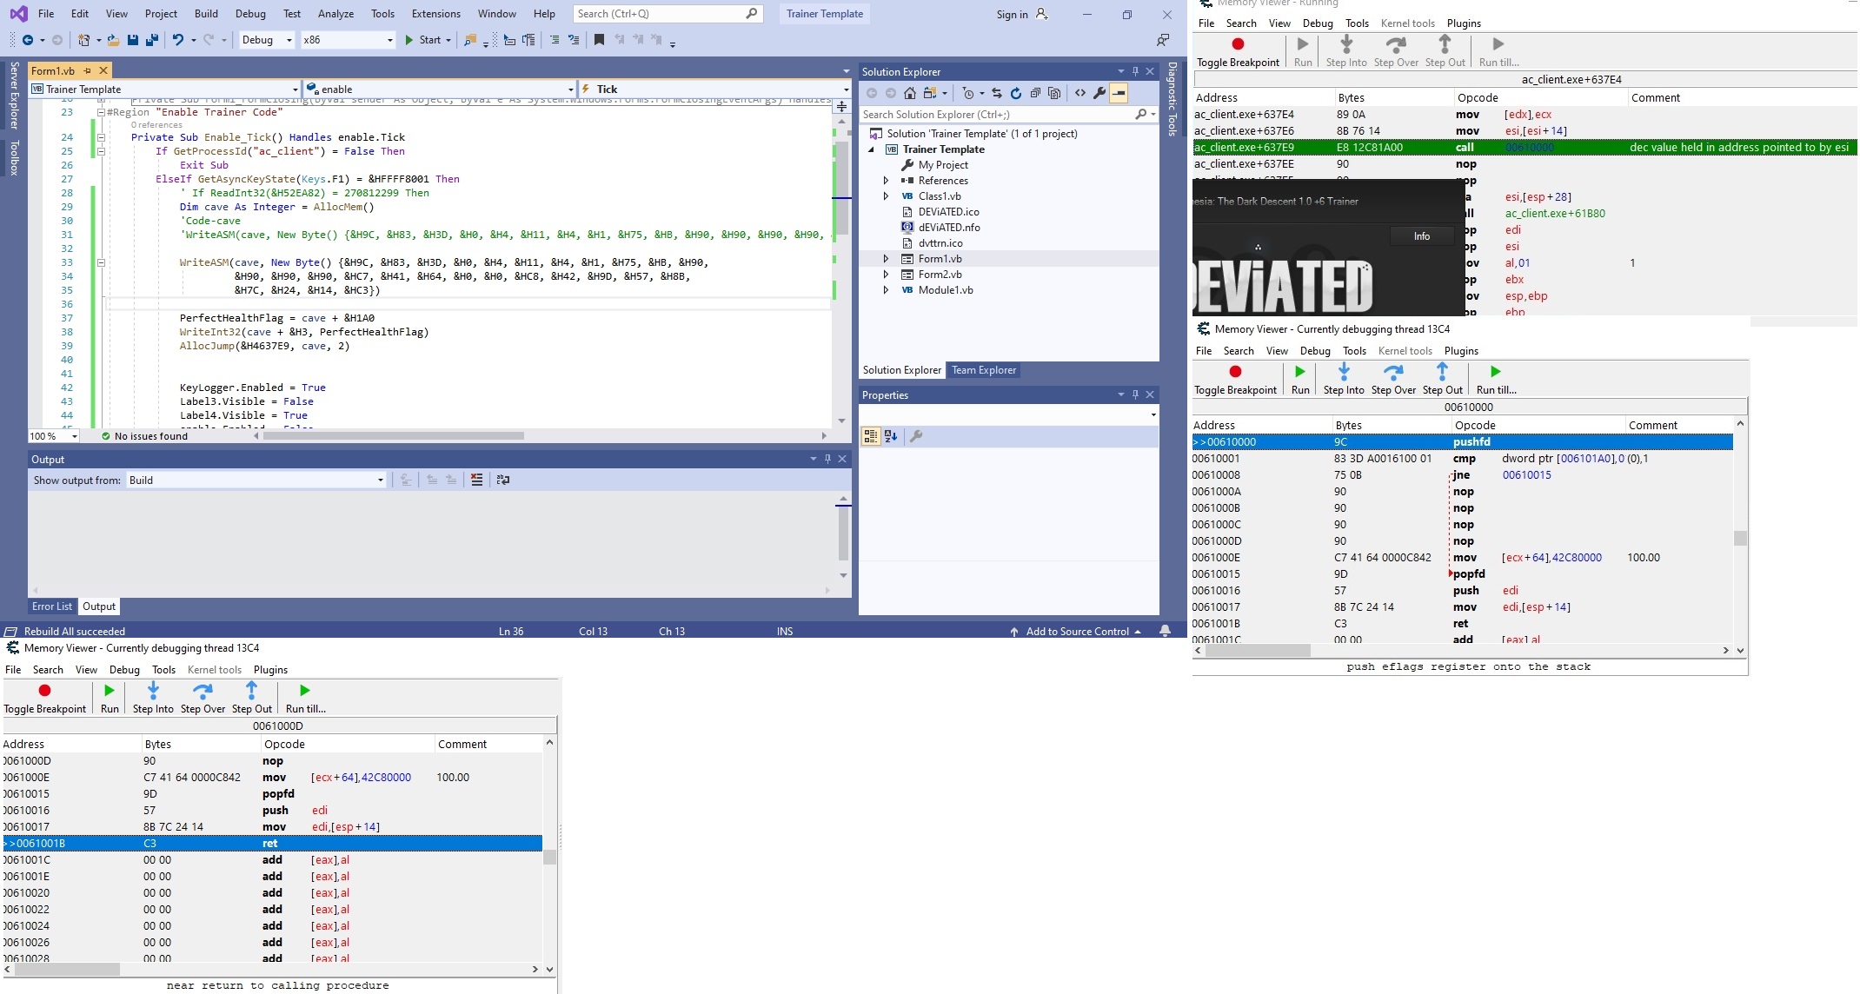The image size is (1860, 994).
Task: Click the bookmark icon in toolbar
Action: click(x=599, y=40)
